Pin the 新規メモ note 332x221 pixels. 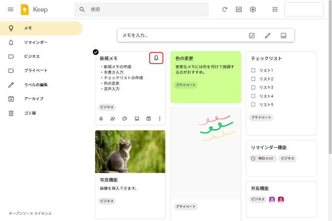coord(156,58)
